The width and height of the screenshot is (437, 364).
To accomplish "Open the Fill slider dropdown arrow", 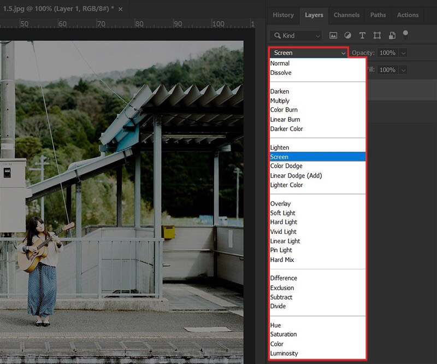I will pyautogui.click(x=403, y=70).
